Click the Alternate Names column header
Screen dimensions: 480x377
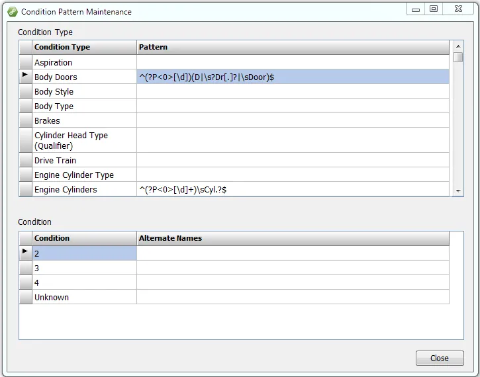[292, 238]
